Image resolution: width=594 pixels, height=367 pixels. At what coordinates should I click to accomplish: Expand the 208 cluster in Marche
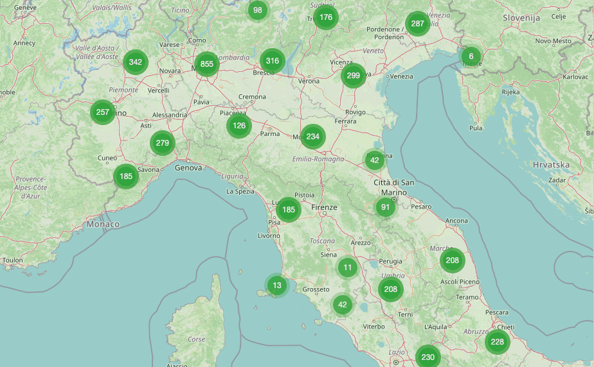click(453, 260)
